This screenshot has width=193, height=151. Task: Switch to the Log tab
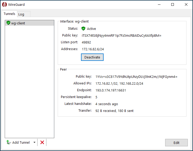[21, 14]
